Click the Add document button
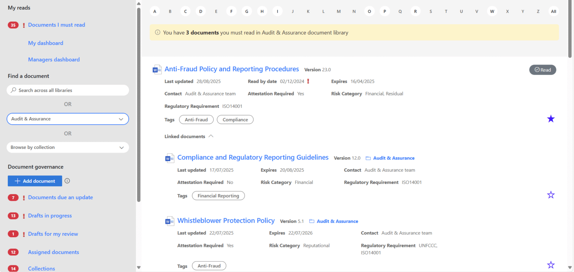This screenshot has width=574, height=272. (35, 181)
